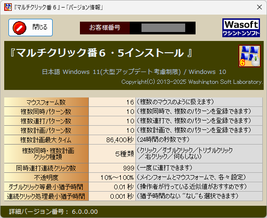The image size is (267, 218).
Task: Click the title bar application icon
Action: pyautogui.click(x=8, y=7)
